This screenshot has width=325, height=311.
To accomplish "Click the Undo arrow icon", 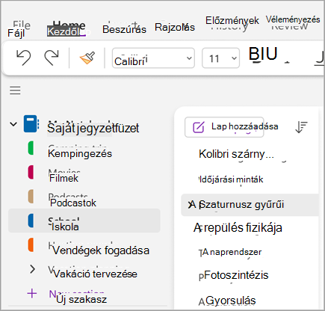I will click(24, 58).
